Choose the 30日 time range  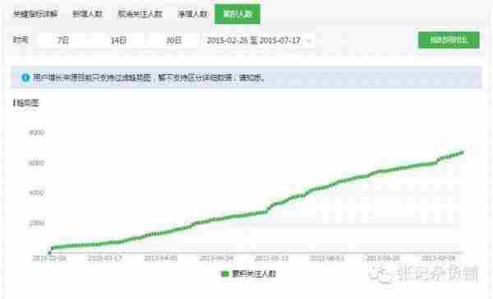tap(173, 40)
